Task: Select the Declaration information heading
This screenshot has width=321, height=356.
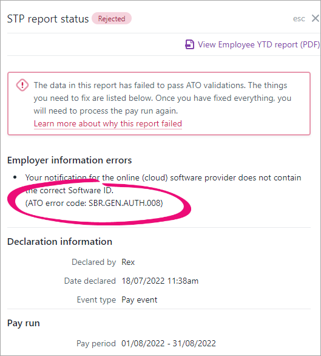Action: 59,242
